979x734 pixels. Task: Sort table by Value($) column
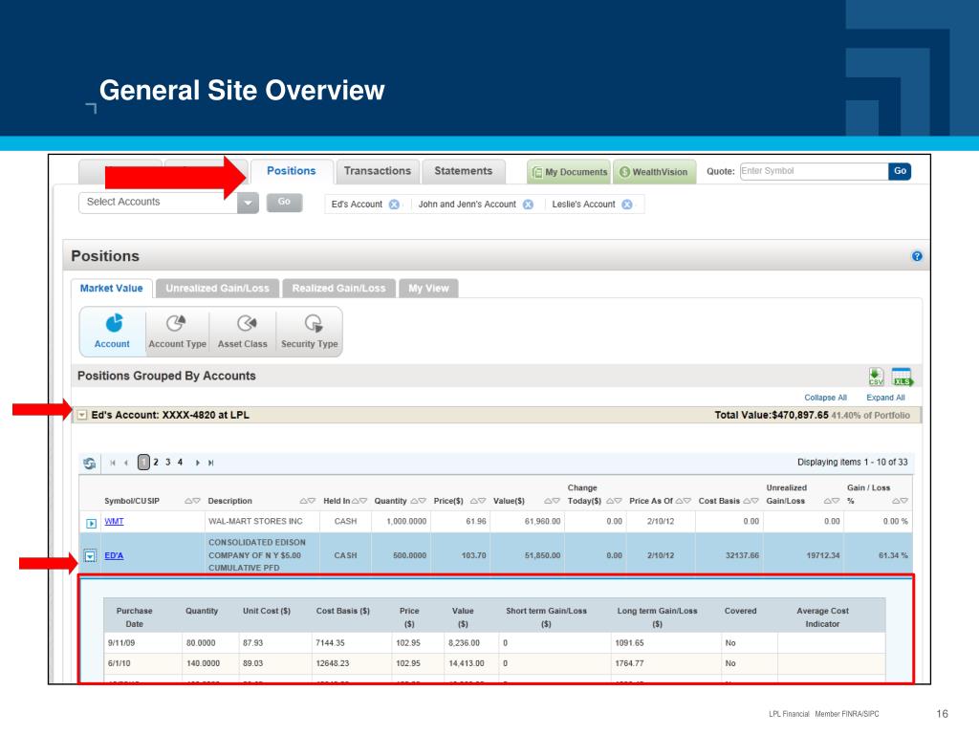click(x=552, y=501)
